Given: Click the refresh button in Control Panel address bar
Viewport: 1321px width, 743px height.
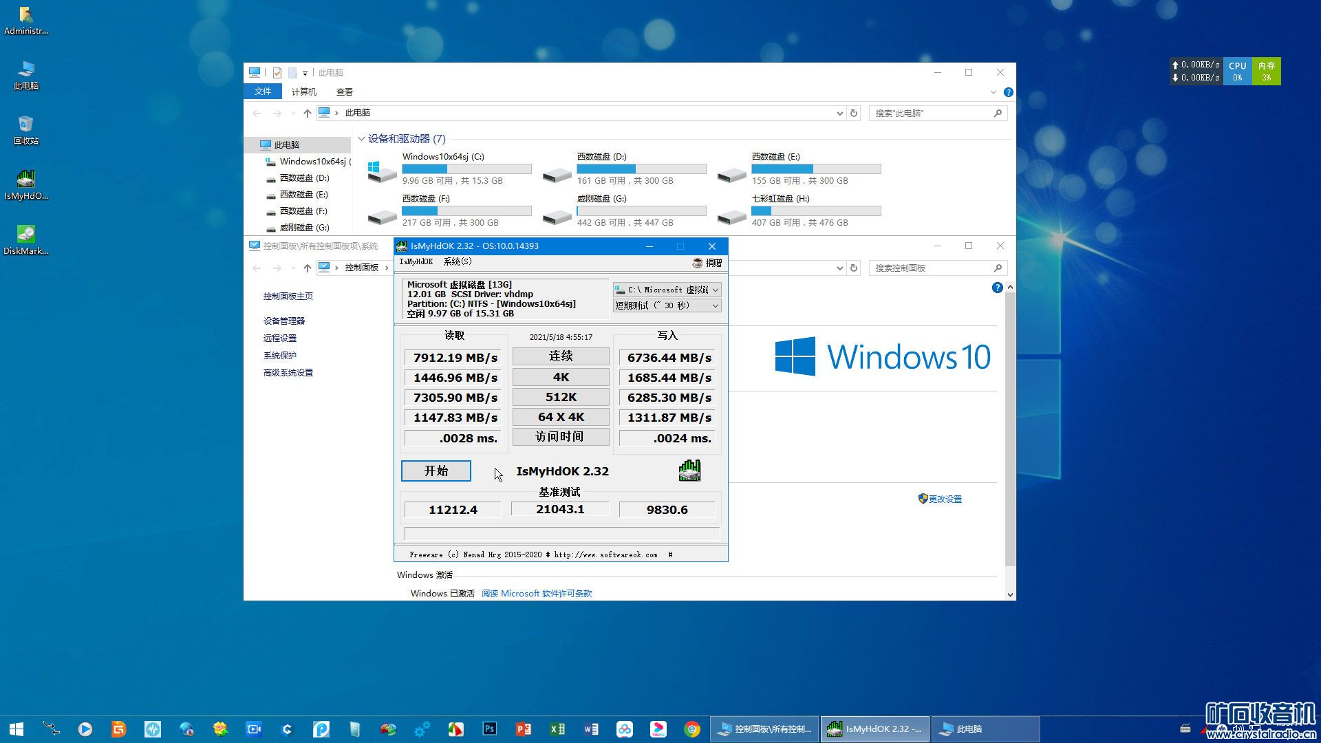Looking at the screenshot, I should [x=854, y=268].
